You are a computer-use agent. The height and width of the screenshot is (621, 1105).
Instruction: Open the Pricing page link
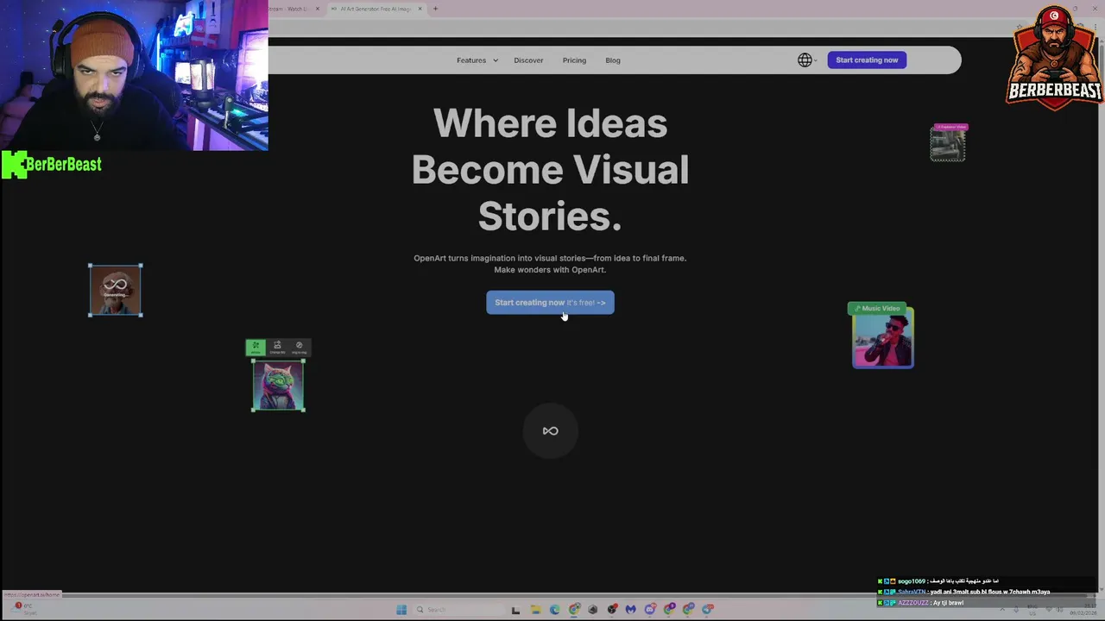pos(574,60)
